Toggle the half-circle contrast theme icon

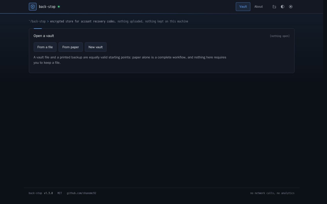pyautogui.click(x=283, y=7)
